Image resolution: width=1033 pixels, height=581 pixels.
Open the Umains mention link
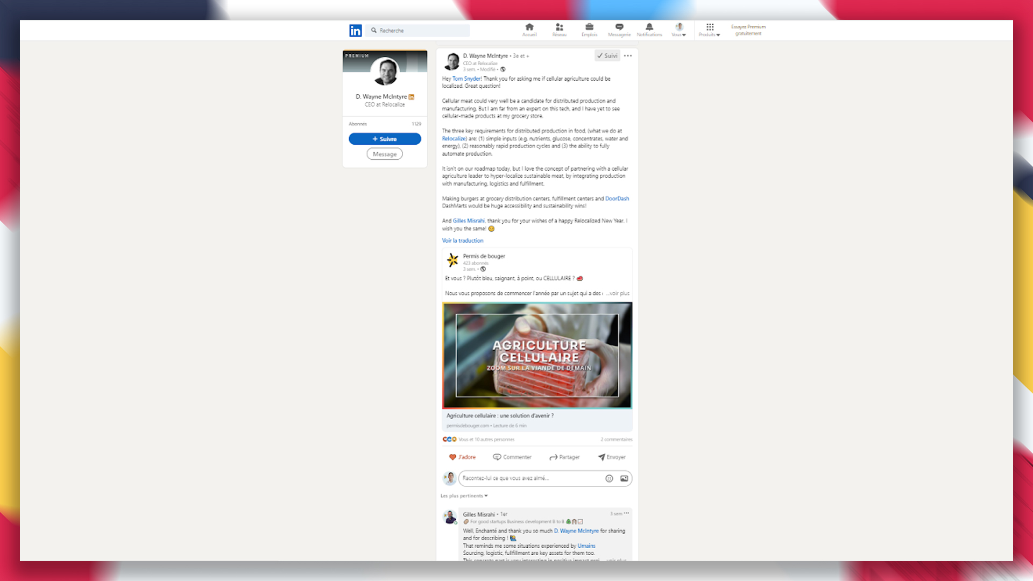586,546
